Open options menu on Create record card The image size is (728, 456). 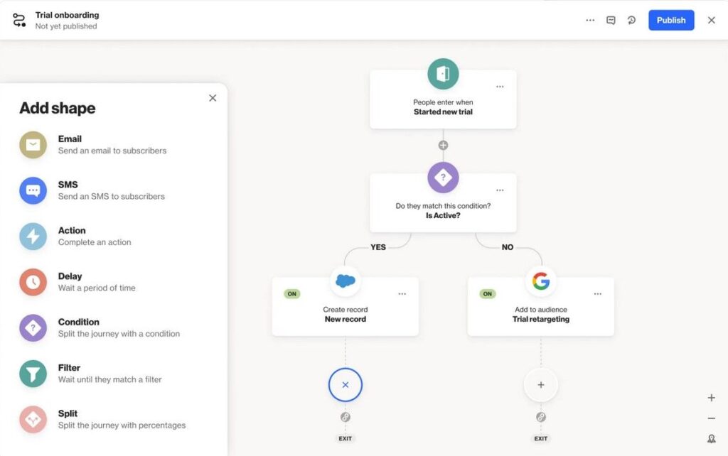402,293
